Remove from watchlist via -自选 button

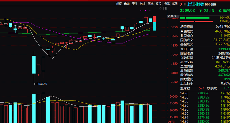point(167,3)
